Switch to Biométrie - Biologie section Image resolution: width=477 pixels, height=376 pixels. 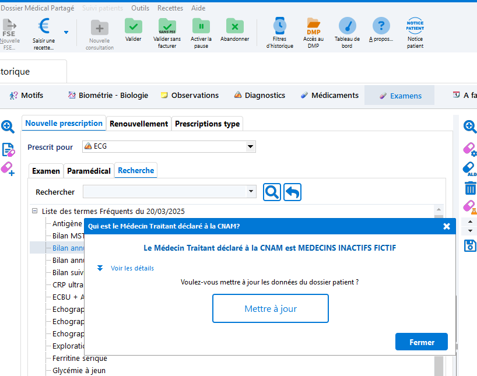(108, 96)
